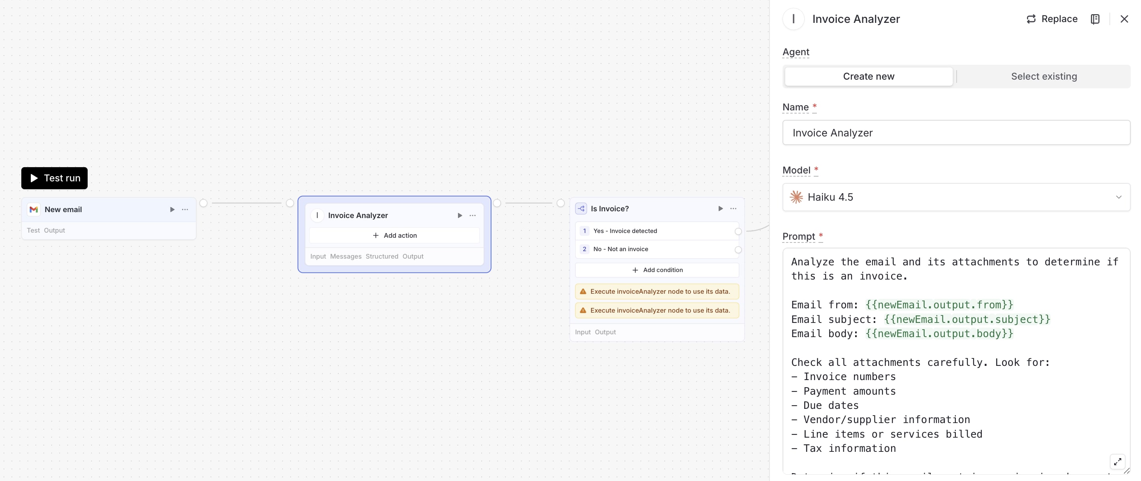
Task: Click Structured tab on Invoice Analyzer node
Action: (x=381, y=256)
